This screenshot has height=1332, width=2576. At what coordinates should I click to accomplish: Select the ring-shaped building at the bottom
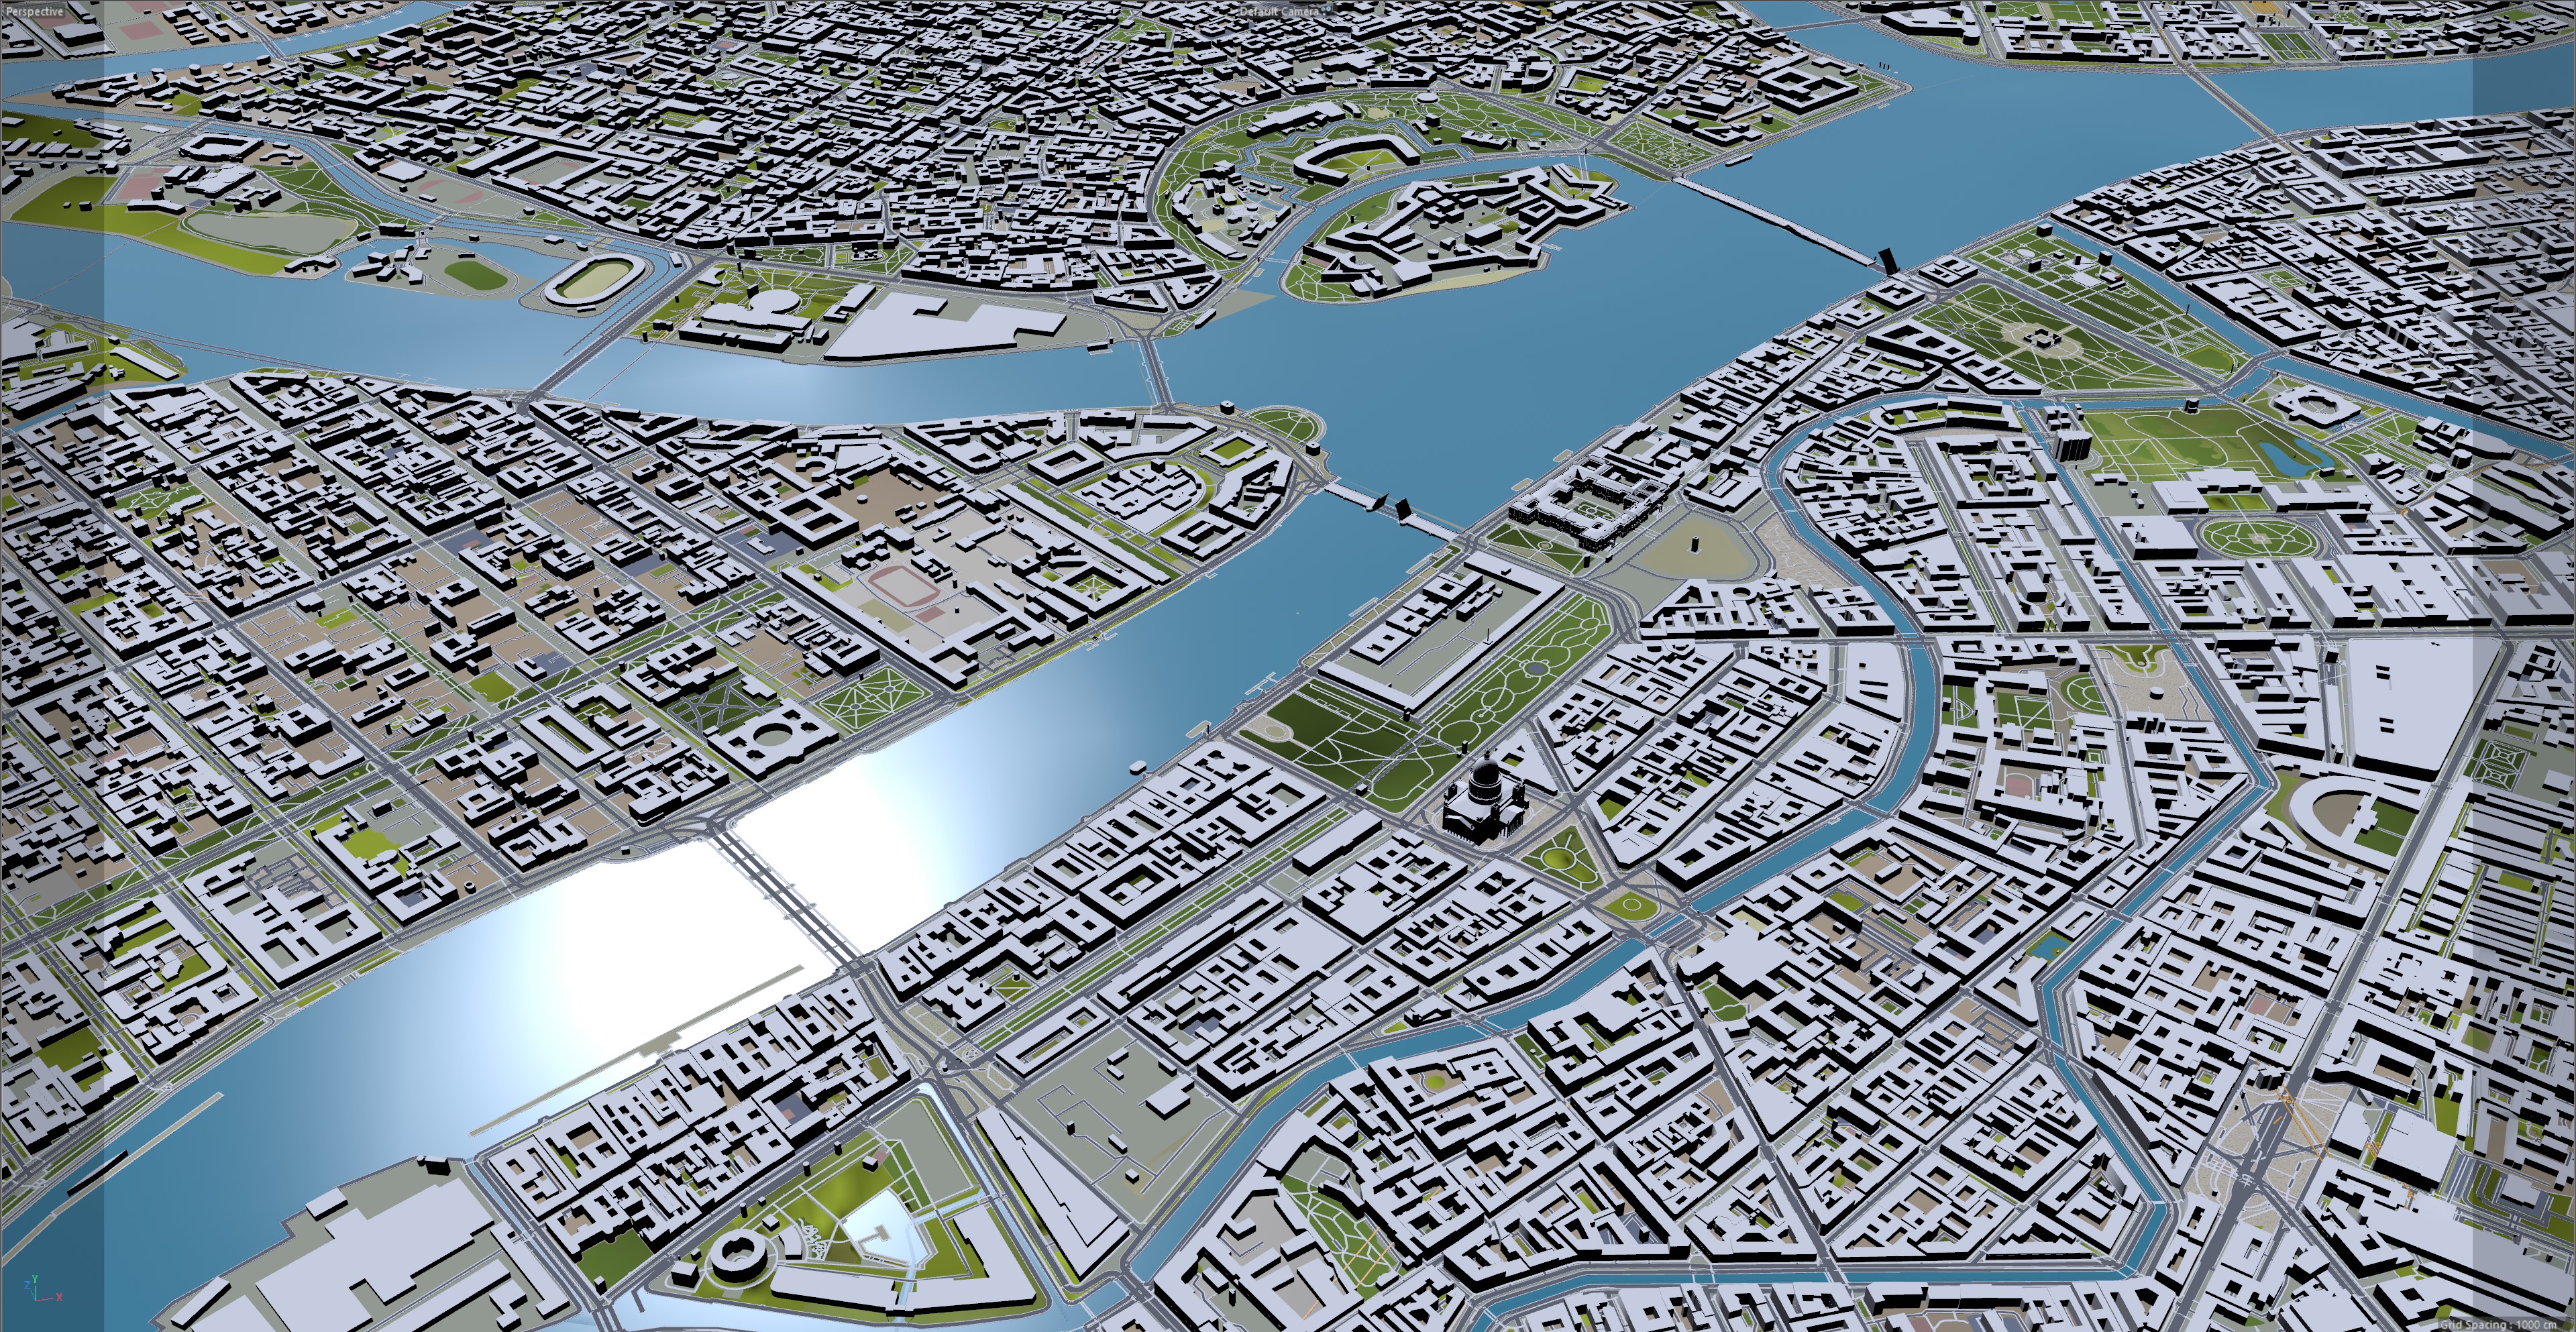pyautogui.click(x=740, y=1253)
